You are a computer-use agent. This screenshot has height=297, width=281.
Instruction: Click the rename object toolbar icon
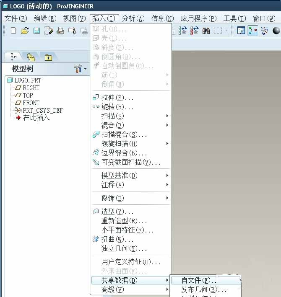(x=49, y=31)
